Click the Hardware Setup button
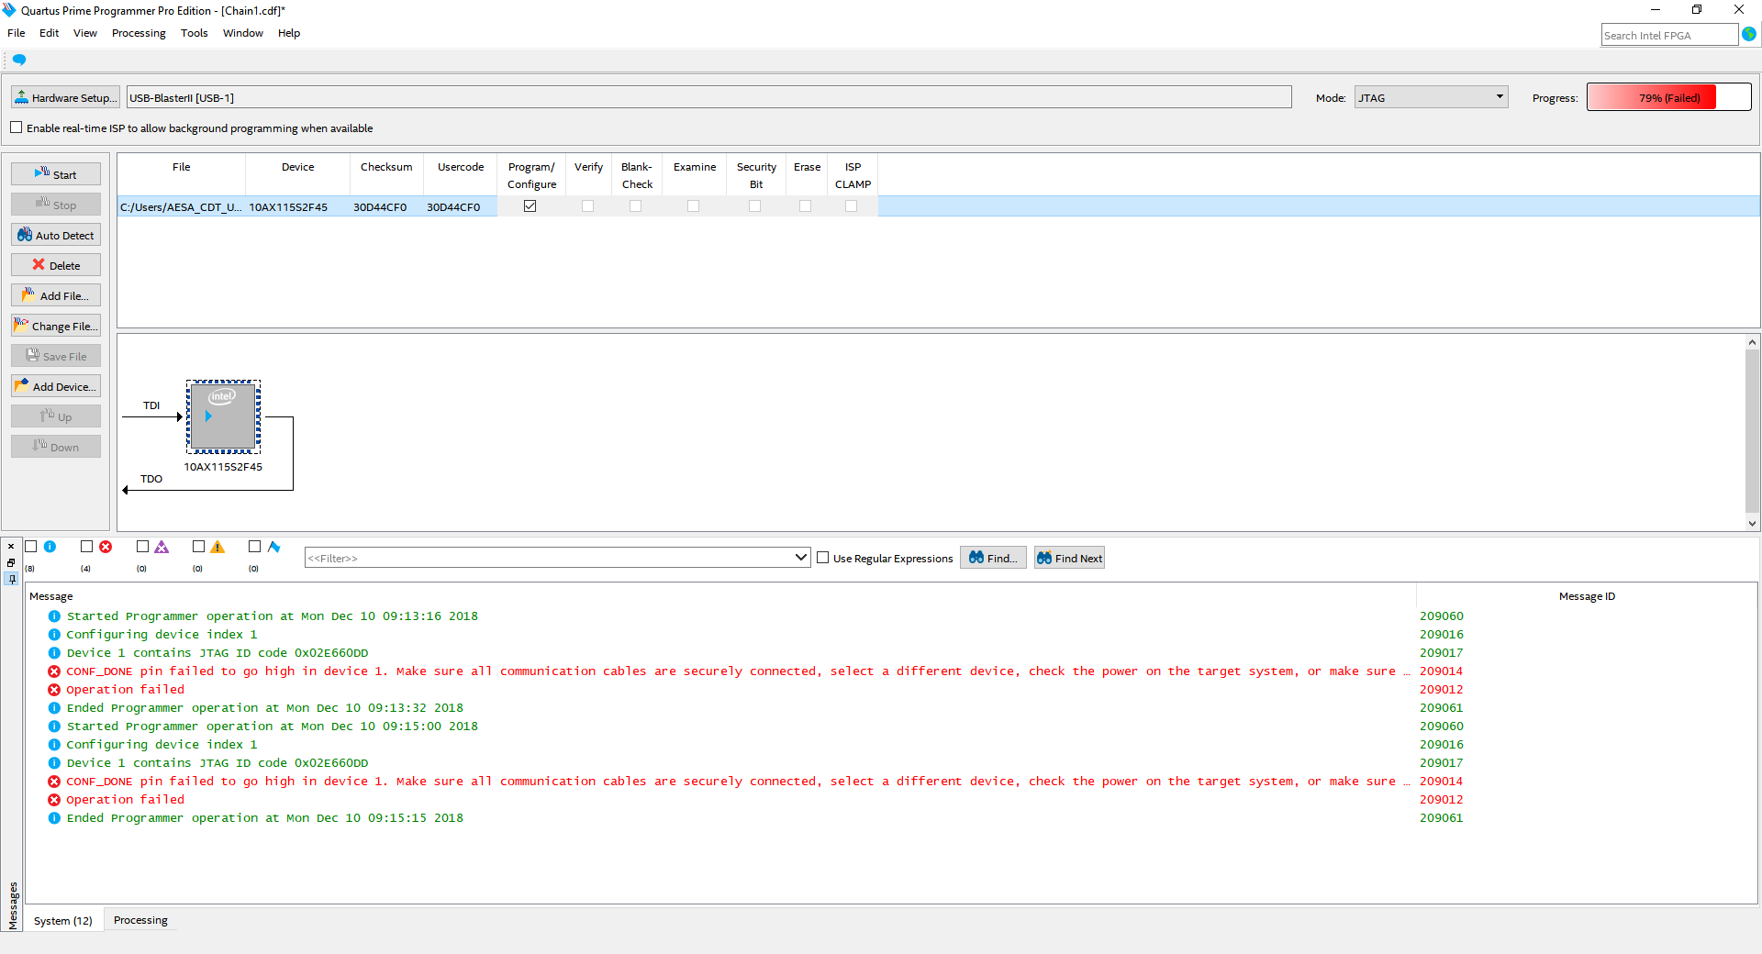This screenshot has width=1762, height=954. (x=66, y=98)
